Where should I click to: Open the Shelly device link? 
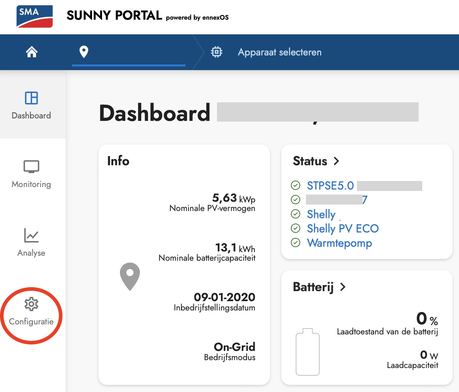point(321,214)
